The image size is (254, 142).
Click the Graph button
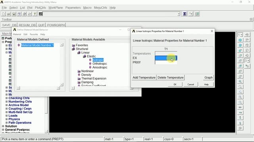pos(208,78)
